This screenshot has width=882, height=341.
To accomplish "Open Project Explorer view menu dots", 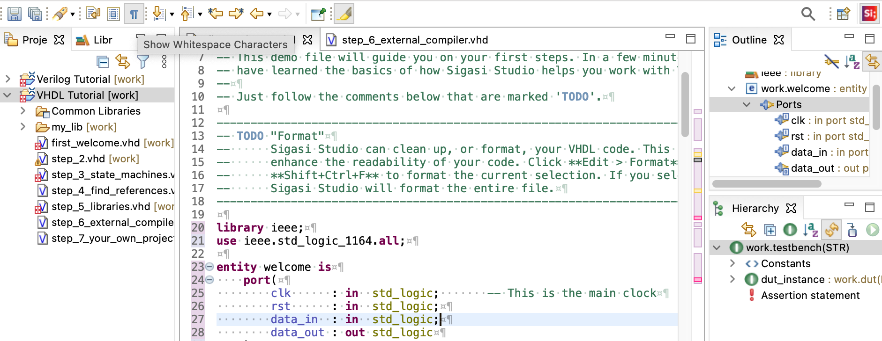I will 164,61.
